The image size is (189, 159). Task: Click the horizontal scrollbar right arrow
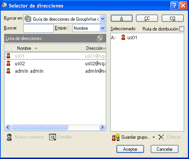pos(102,127)
